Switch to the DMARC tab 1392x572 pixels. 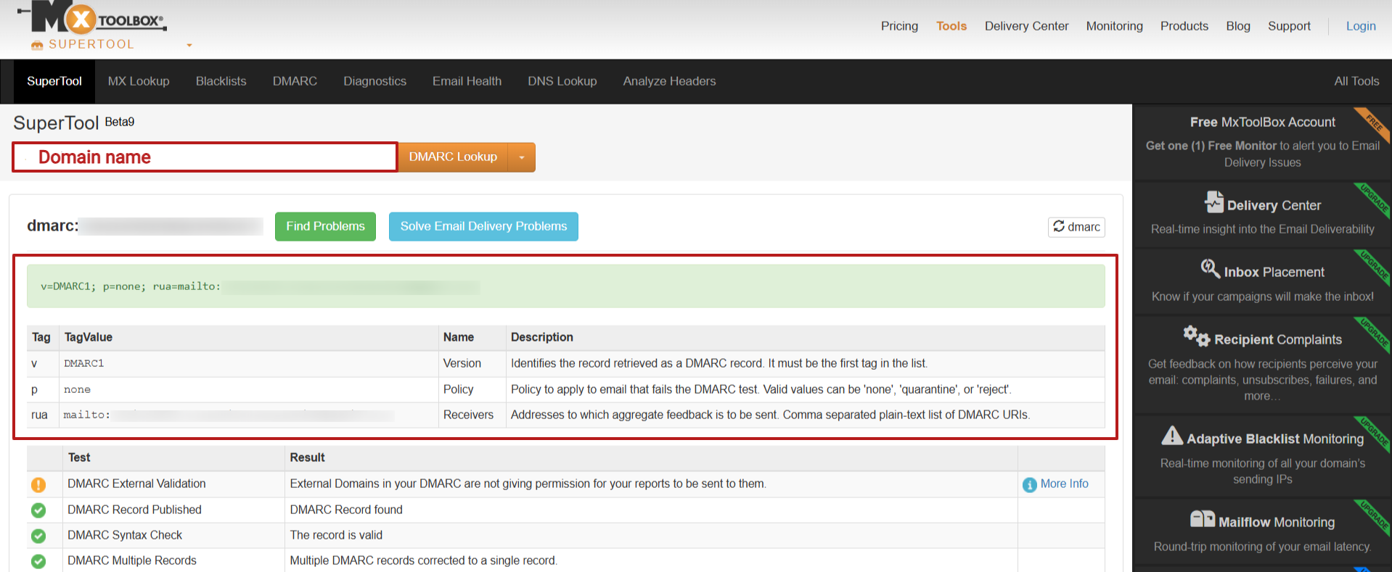click(295, 81)
